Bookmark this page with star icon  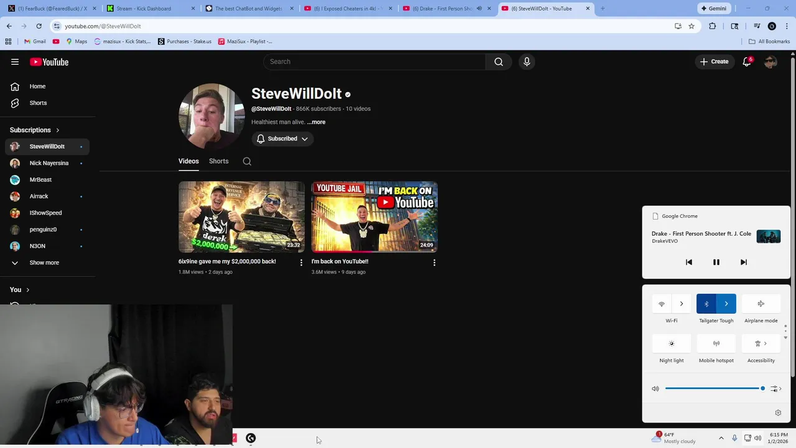tap(692, 26)
